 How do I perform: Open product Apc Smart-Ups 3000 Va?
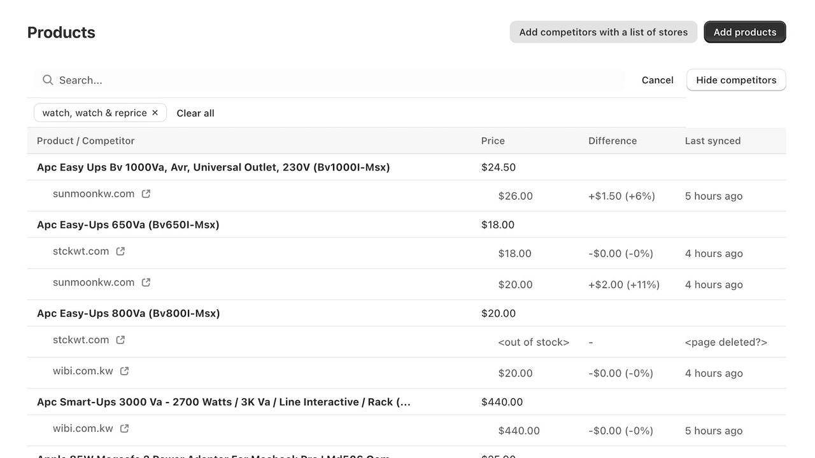click(223, 402)
